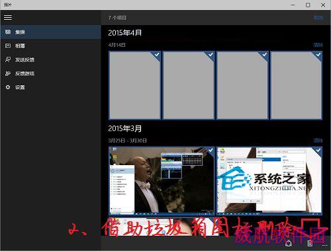Open the three-dot more options menu

(324, 245)
